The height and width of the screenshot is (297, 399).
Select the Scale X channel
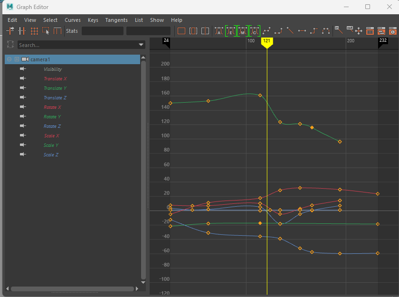pyautogui.click(x=51, y=135)
